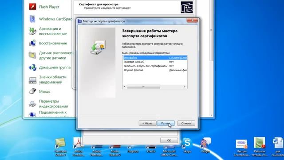Image resolution: width=284 pixels, height=160 pixels.
Task: Select the Экспорт ключей row
Action: coord(155,62)
